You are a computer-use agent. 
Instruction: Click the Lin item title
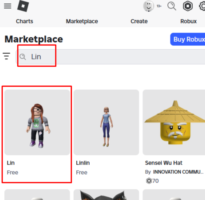(x=11, y=163)
